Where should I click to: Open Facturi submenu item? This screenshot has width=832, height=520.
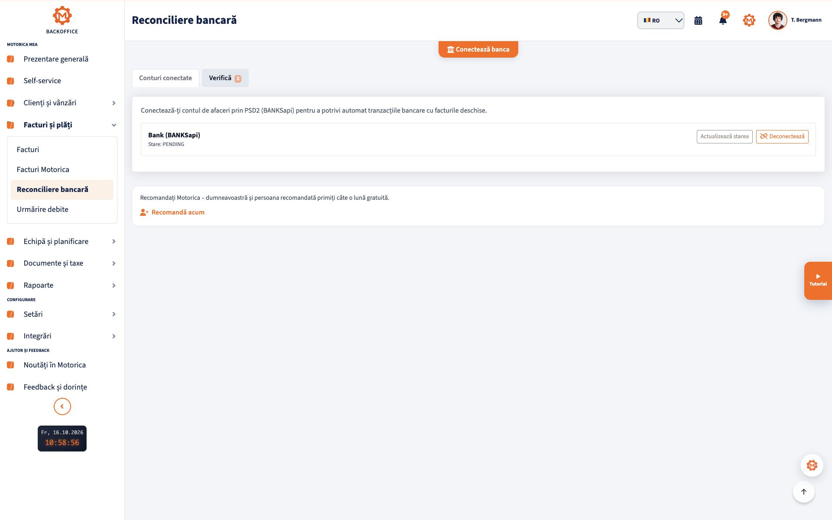pyautogui.click(x=62, y=149)
